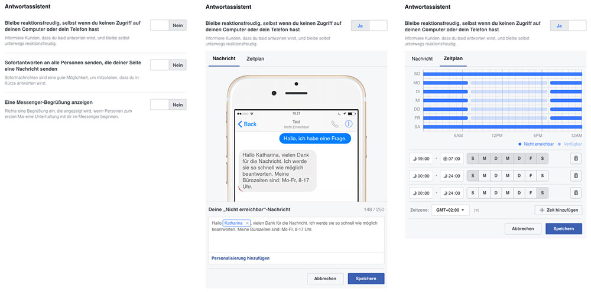Image resolution: width=591 pixels, height=292 pixels.
Task: Remove the last 00:00 - 24:00 Saturday row
Action: (576, 193)
